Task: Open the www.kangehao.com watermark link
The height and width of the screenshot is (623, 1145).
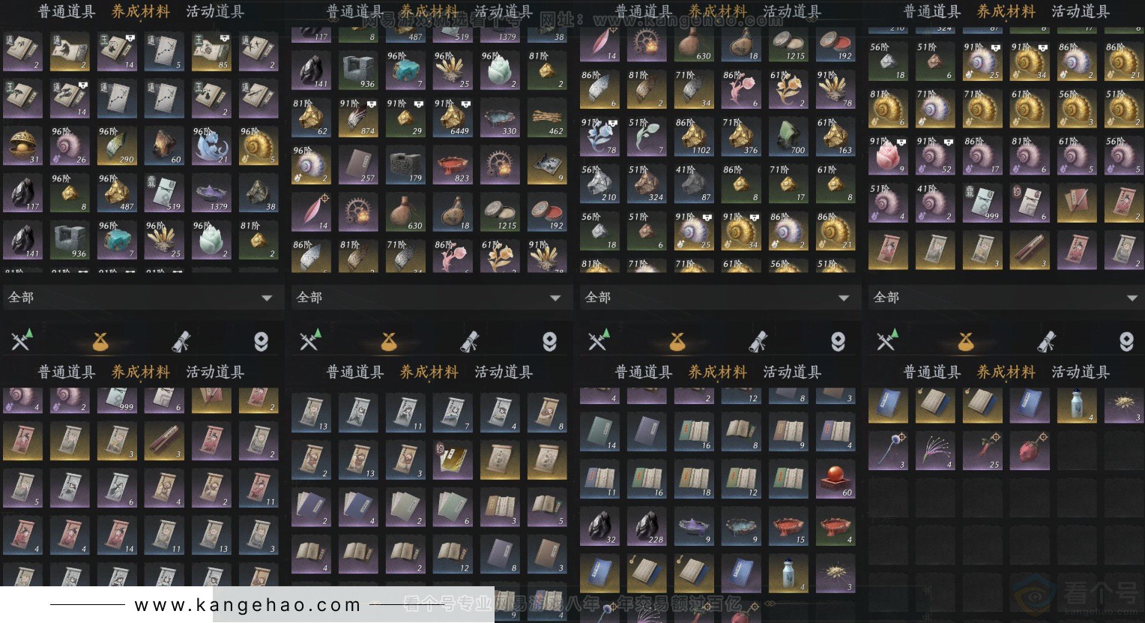Action: pos(248,605)
